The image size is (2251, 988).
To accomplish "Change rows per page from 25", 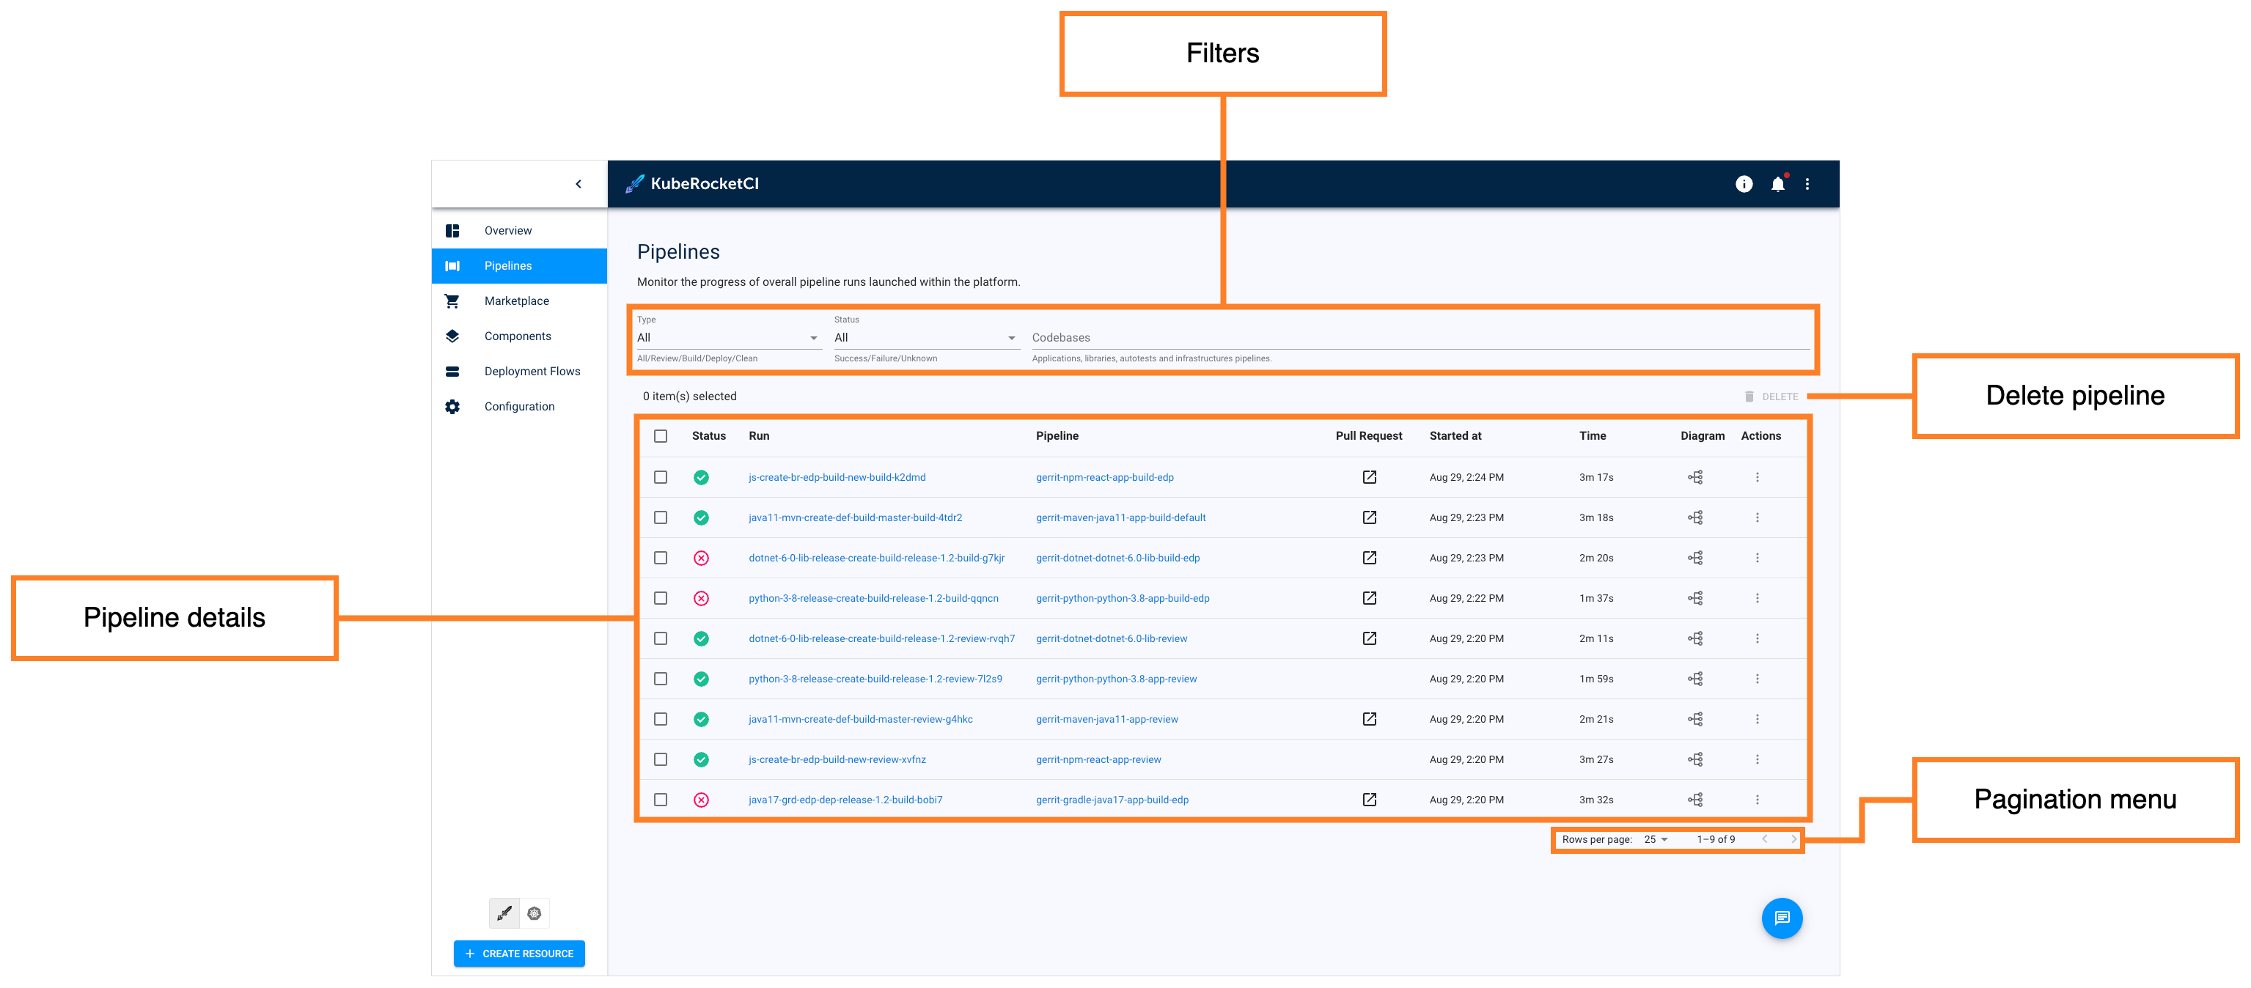I will [x=1656, y=839].
